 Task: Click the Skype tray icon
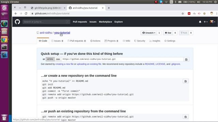click(161, 2)
